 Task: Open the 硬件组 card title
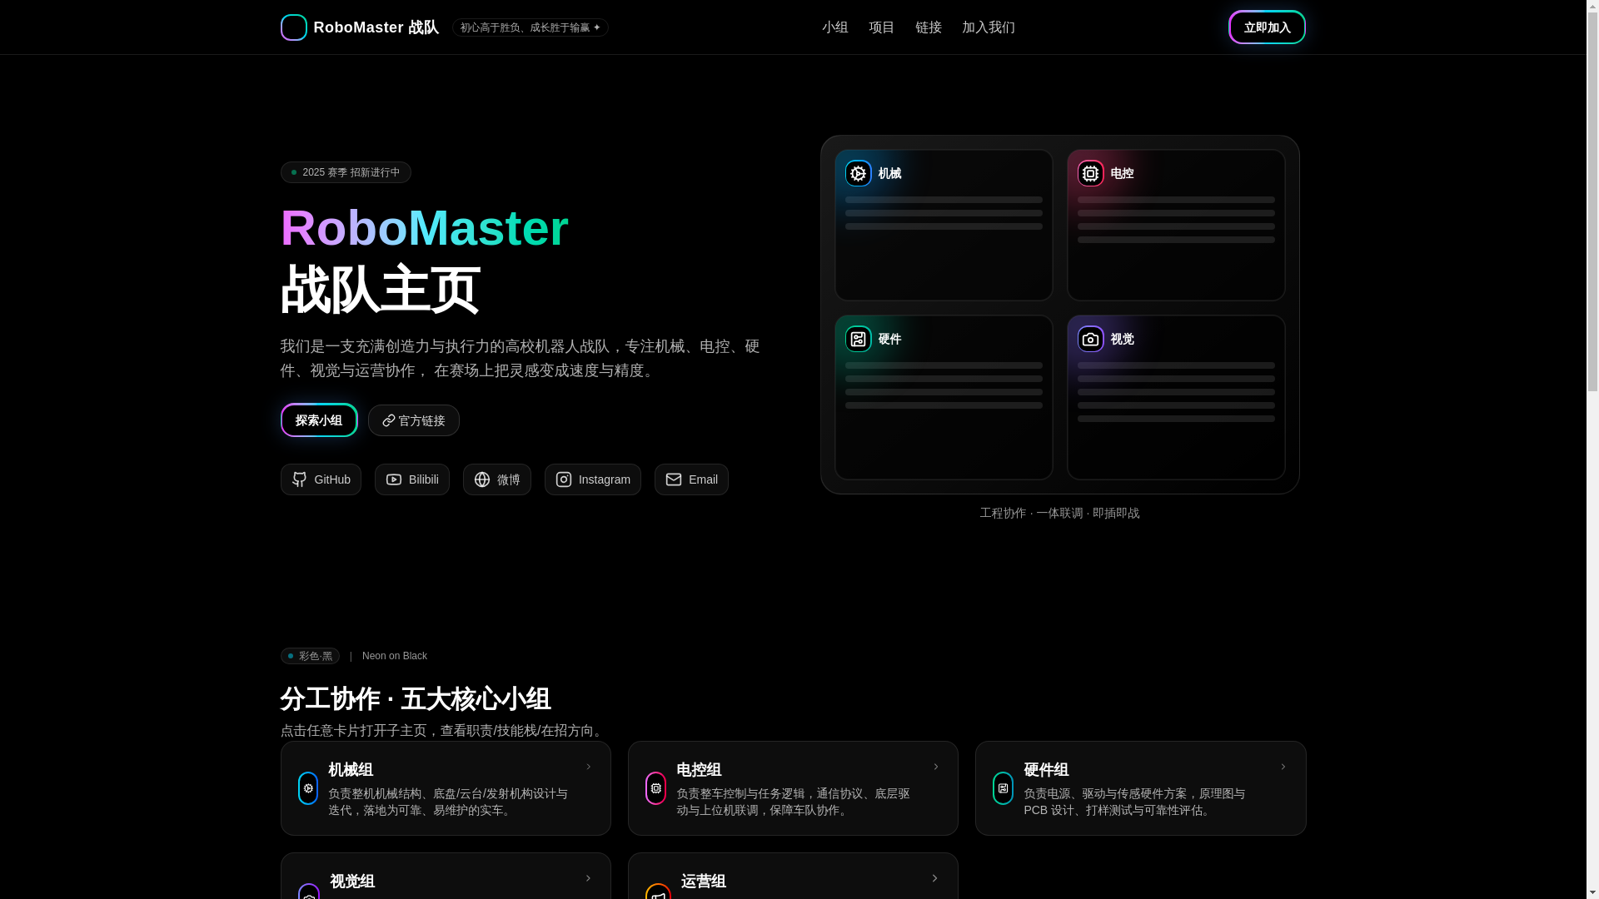1046,770
